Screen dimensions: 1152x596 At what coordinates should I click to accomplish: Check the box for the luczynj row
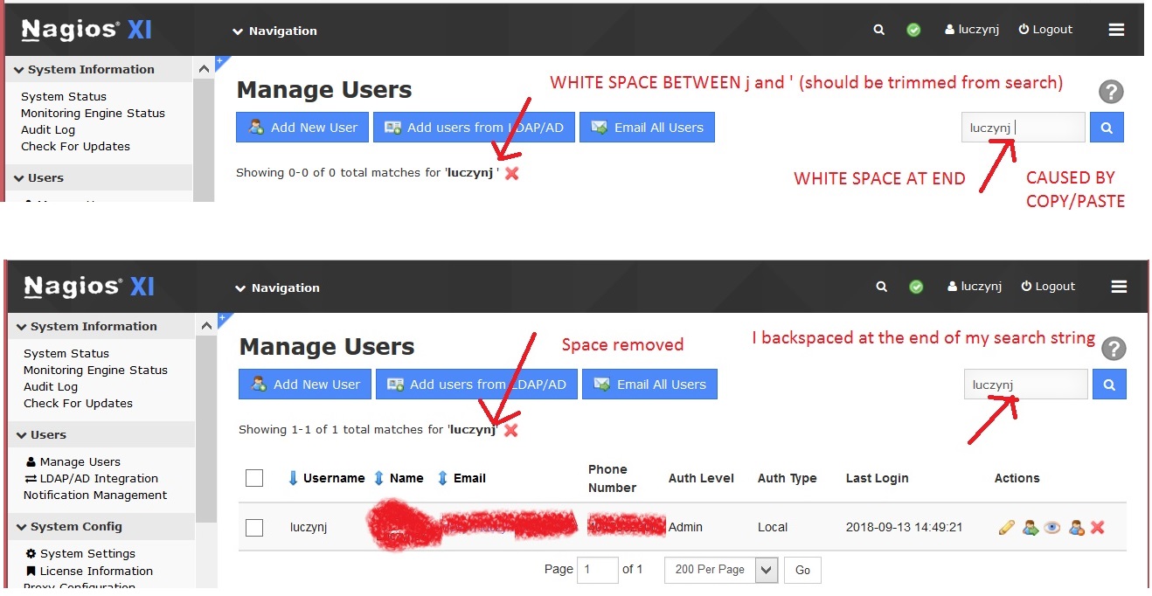point(254,528)
